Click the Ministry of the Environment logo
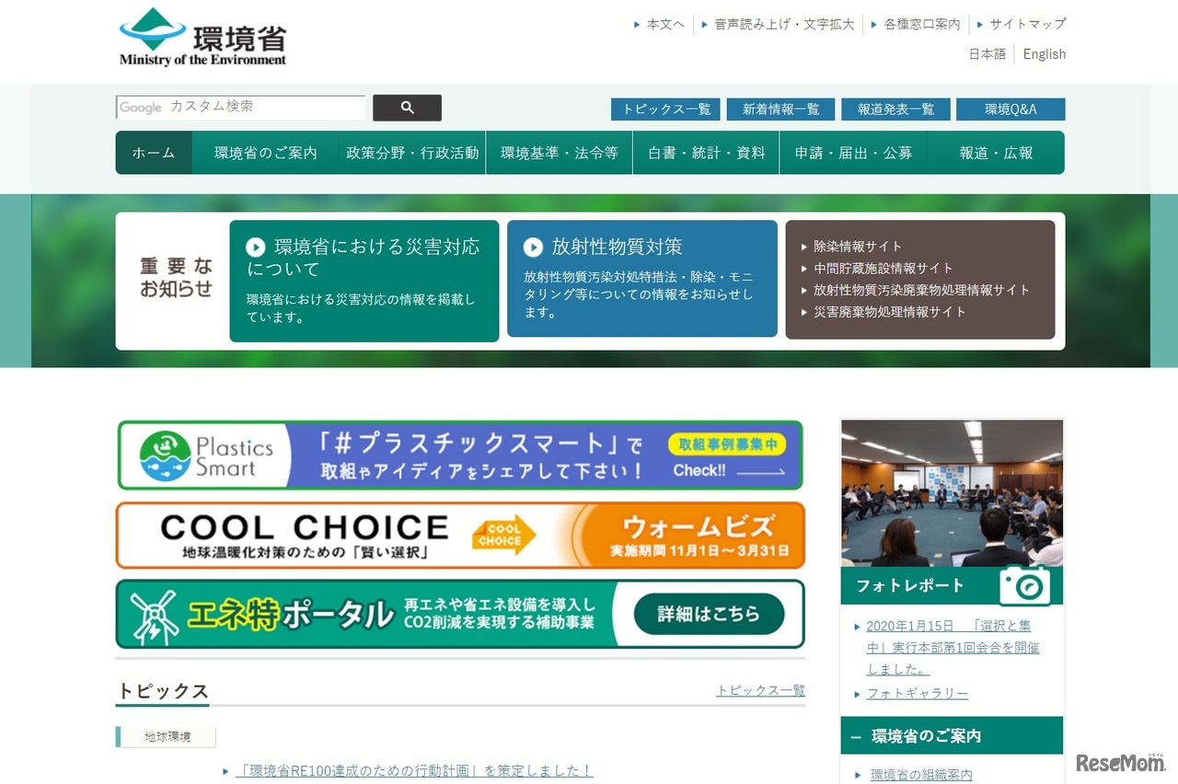 [x=201, y=37]
